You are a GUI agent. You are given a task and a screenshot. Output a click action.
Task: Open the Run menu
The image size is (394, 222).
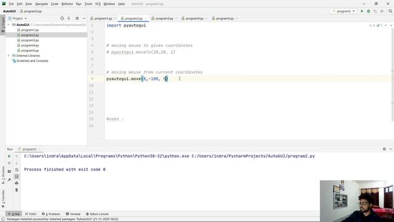(79, 4)
